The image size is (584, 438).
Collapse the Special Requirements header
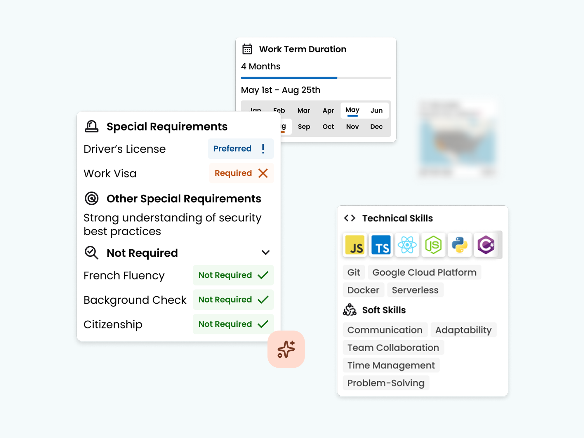(166, 126)
